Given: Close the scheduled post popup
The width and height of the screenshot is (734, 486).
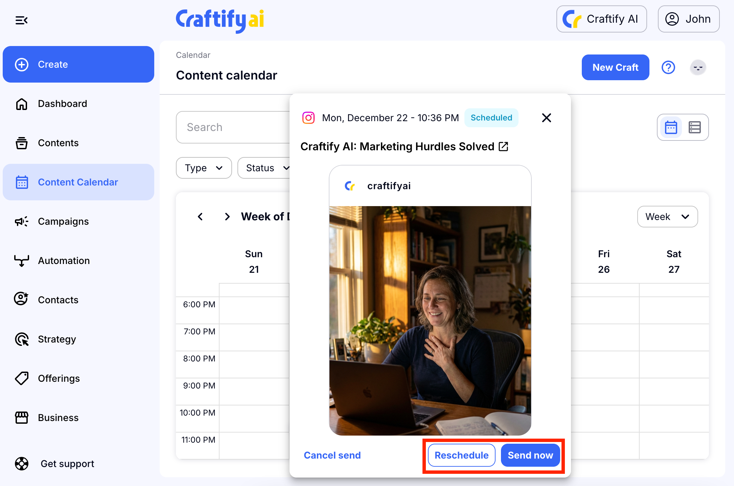Looking at the screenshot, I should click(x=546, y=118).
